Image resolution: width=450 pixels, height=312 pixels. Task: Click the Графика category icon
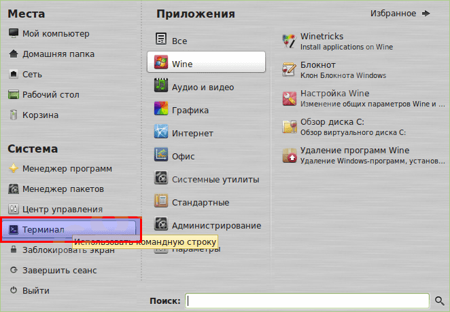161,109
